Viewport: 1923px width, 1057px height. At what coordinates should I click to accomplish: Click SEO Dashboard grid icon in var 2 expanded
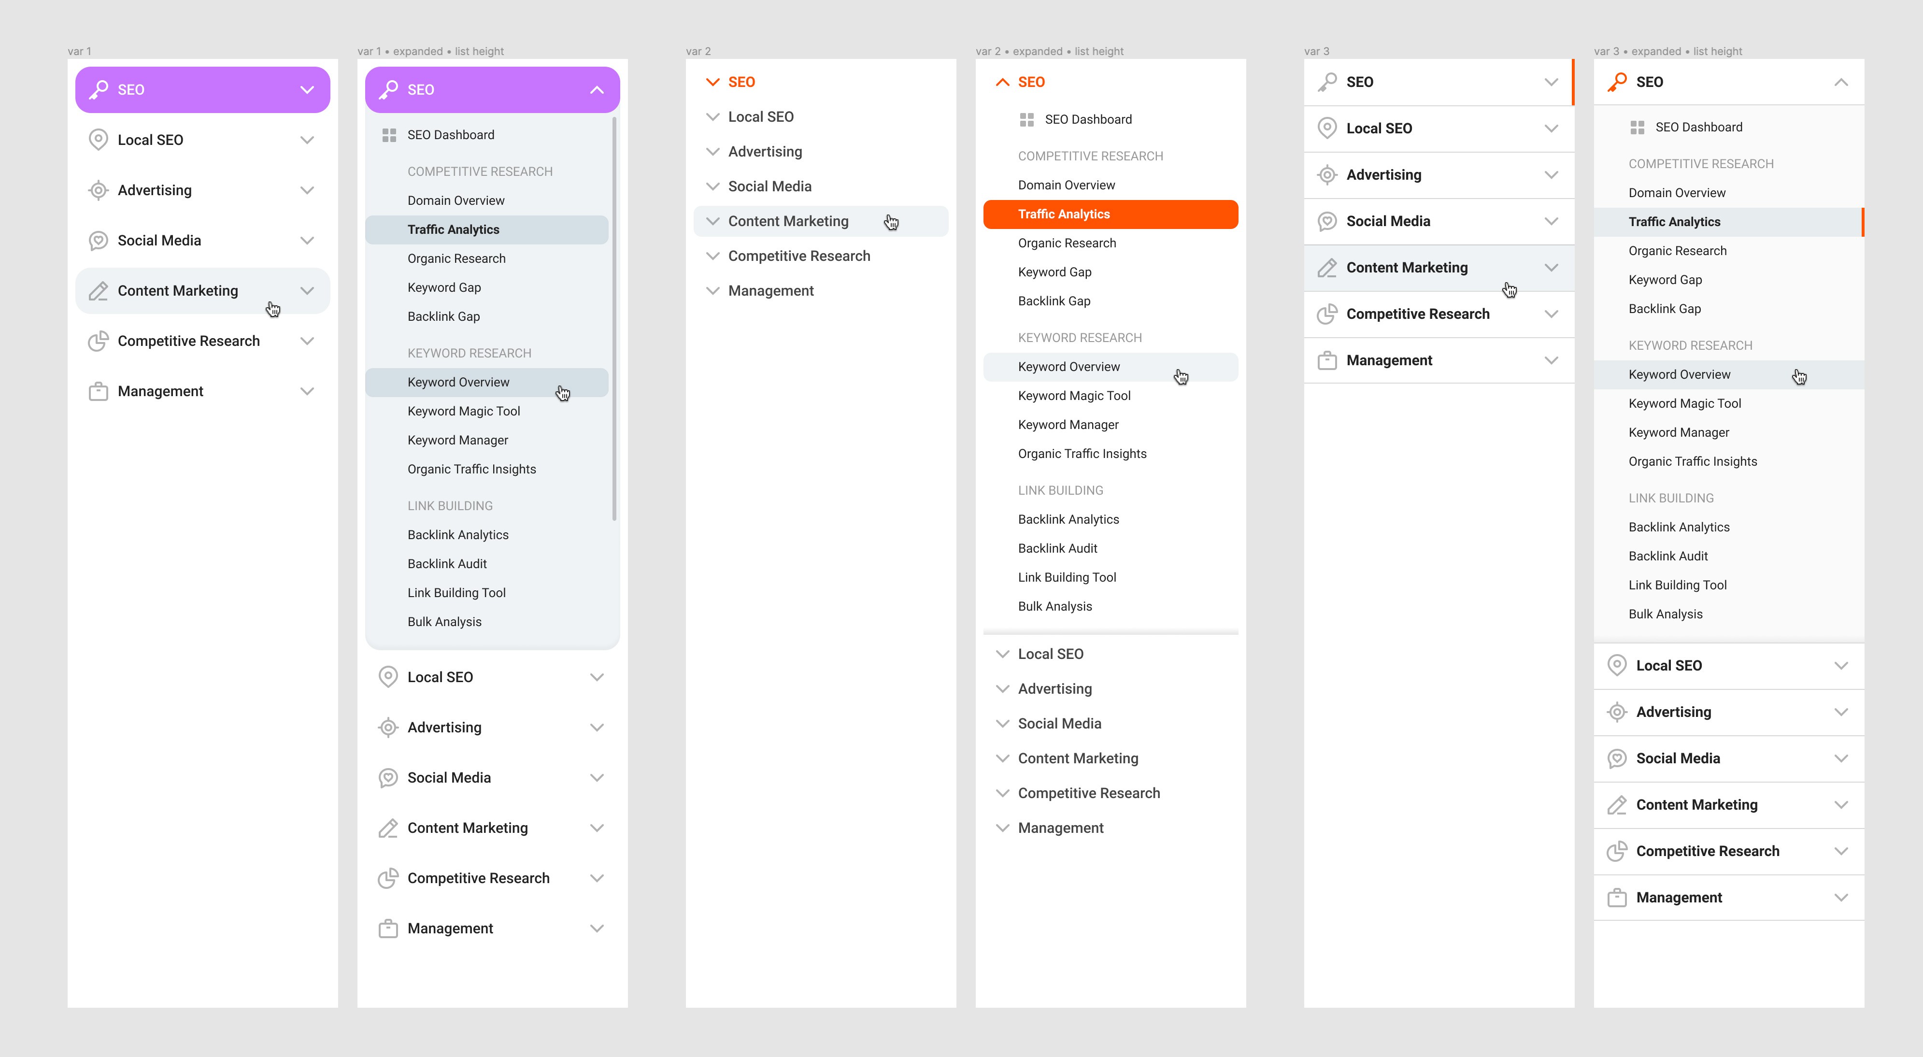[x=1027, y=119]
